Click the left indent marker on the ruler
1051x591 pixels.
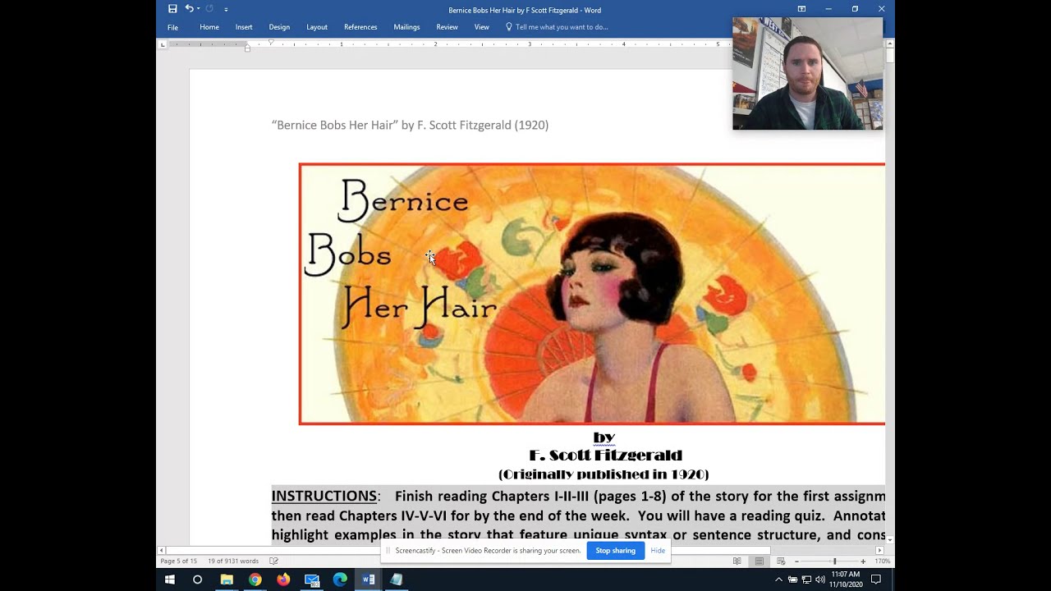click(x=247, y=49)
